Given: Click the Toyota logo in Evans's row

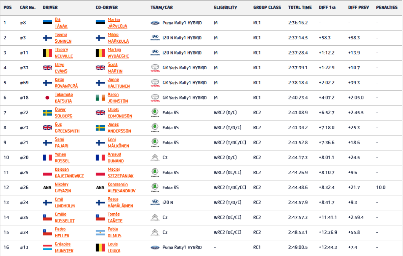Looking at the screenshot, I should click(x=155, y=68).
